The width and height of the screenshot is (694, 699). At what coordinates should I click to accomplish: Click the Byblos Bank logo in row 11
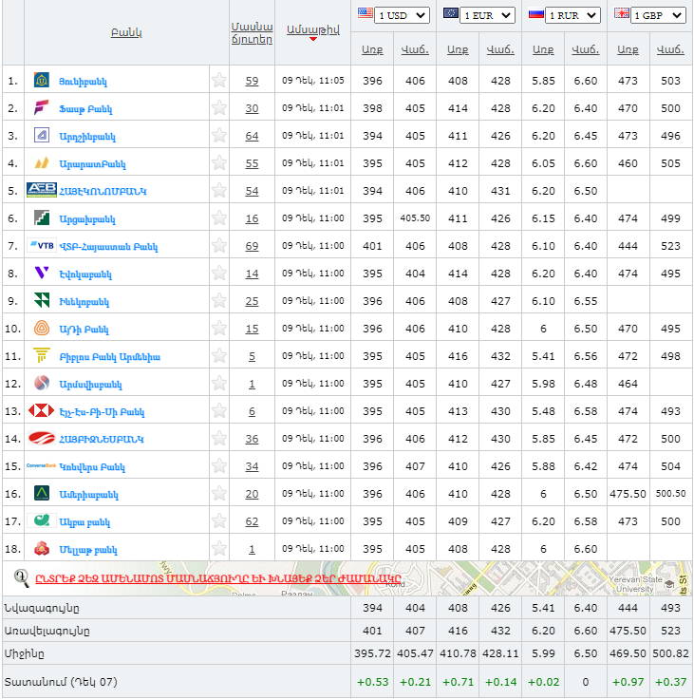42,356
